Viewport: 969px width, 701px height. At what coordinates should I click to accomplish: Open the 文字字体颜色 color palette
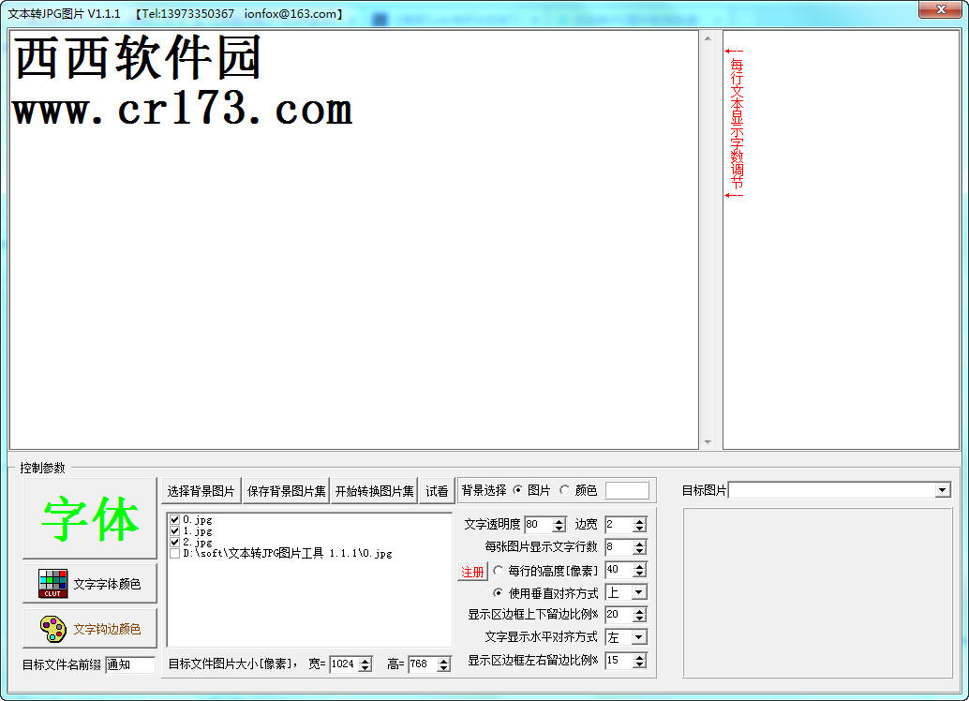click(90, 584)
